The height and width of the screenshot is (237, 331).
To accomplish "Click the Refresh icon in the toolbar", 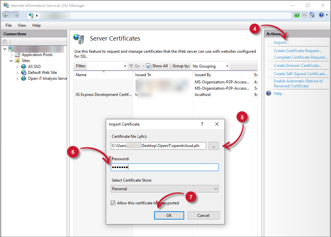I will coord(297,15).
